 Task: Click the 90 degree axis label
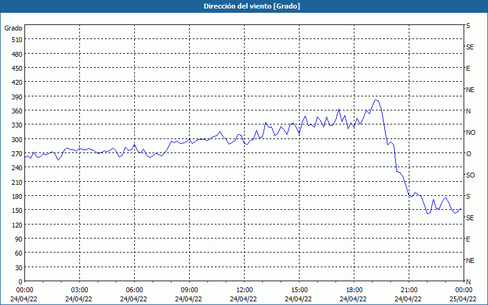click(x=19, y=239)
